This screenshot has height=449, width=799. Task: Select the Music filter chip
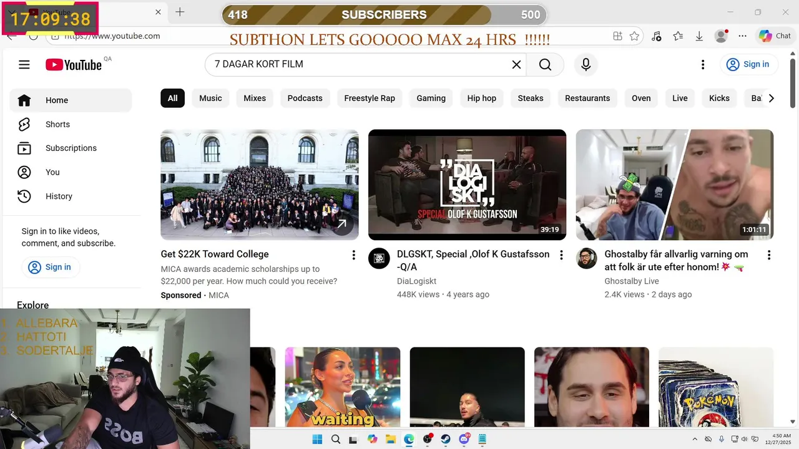tap(210, 98)
